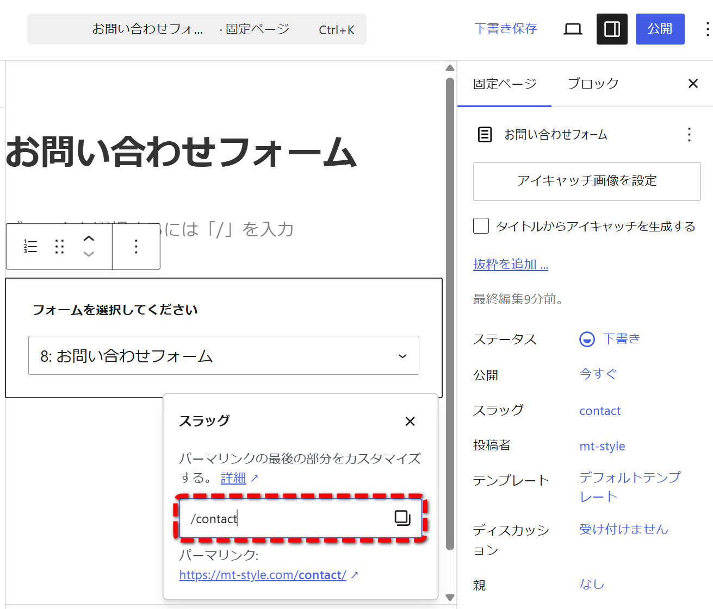This screenshot has height=609, width=713.
Task: Open page actions menu beside お問い合わせフォーム
Action: [689, 134]
